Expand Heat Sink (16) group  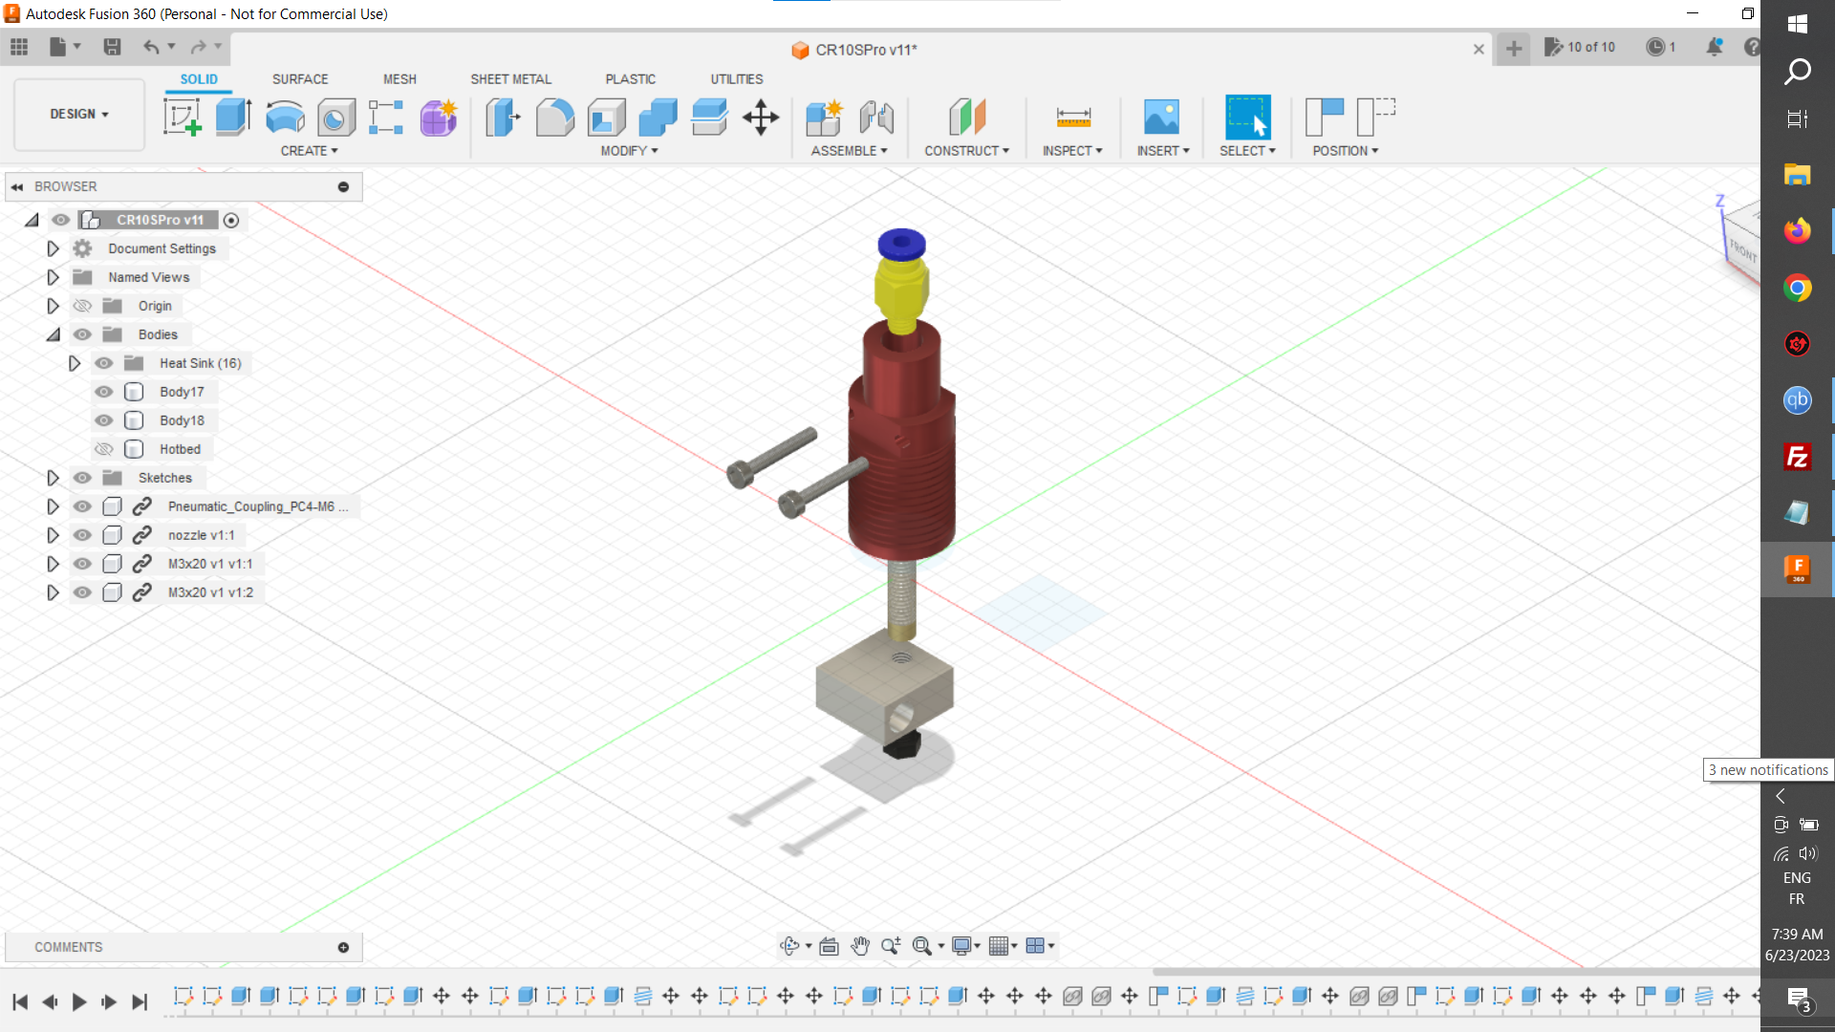click(x=75, y=363)
